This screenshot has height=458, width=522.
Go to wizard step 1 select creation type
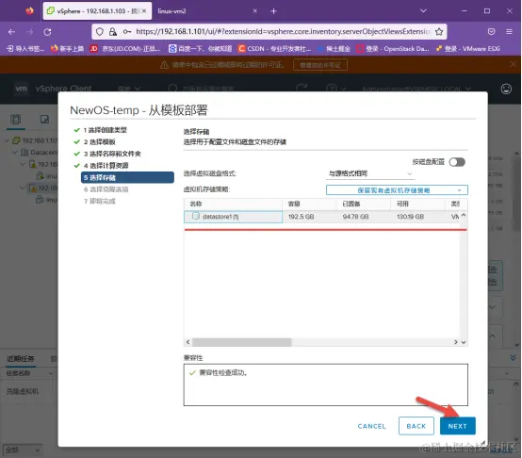tap(105, 130)
